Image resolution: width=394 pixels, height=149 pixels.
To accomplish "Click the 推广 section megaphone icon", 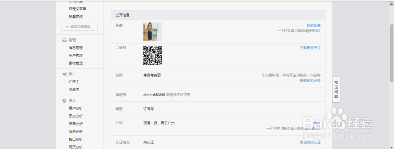I will (64, 74).
